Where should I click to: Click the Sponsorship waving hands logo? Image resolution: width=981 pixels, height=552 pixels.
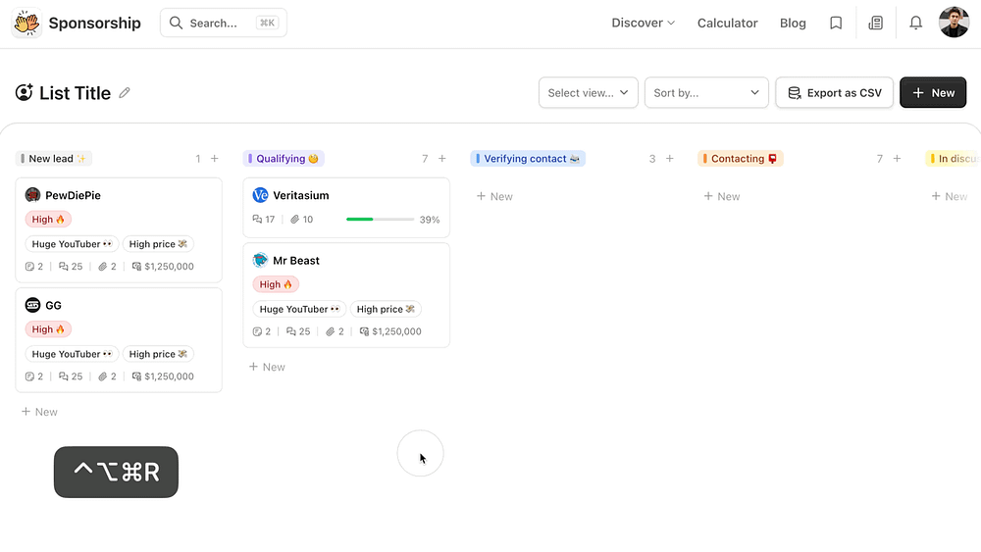point(26,24)
